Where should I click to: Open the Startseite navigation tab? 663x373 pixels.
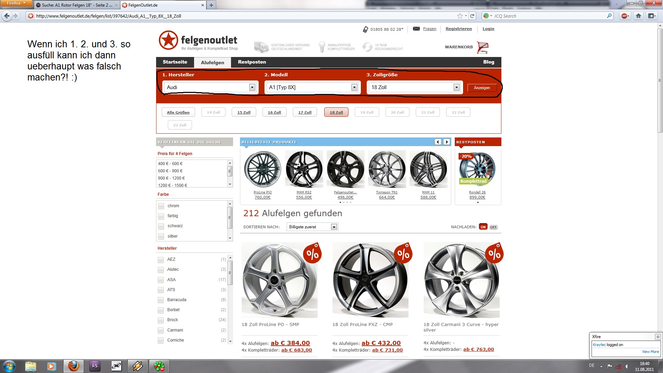175,62
